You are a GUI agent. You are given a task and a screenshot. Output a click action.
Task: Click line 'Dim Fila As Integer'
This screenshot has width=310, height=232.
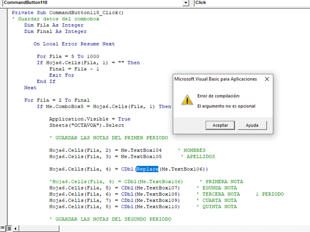click(x=54, y=25)
